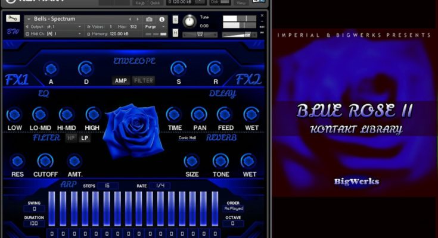Click the reverb SIZE knob
Image resolution: width=438 pixels, height=238 pixels.
coord(192,161)
